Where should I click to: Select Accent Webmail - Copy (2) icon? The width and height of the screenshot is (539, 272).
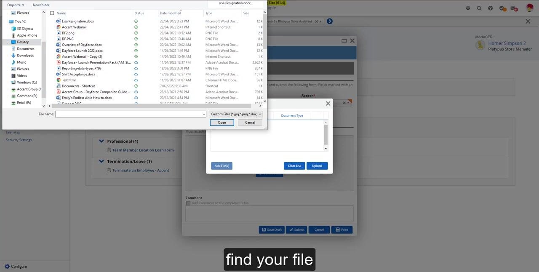(x=59, y=56)
